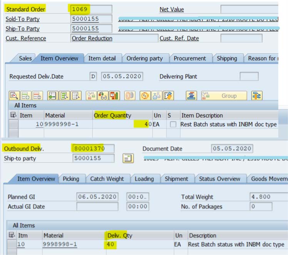Open material 9998998-1 link in delivery items
The width and height of the screenshot is (288, 255).
pyautogui.click(x=60, y=245)
